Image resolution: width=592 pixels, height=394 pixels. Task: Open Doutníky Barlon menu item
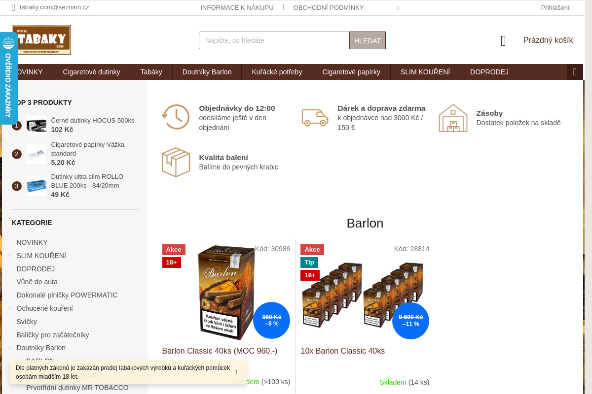coord(207,72)
